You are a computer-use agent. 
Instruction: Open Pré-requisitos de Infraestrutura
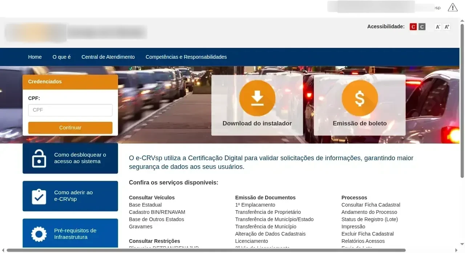[x=70, y=233]
